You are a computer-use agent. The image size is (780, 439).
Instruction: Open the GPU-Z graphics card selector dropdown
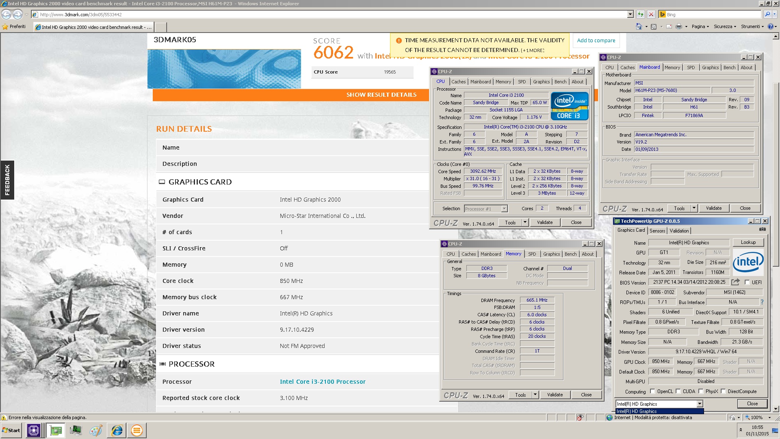coord(700,404)
